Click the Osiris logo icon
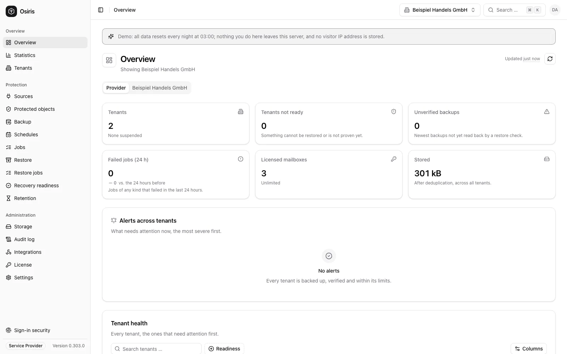The image size is (567, 354). [11, 11]
